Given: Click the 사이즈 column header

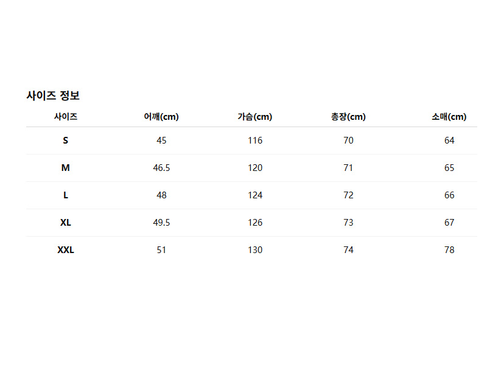Looking at the screenshot, I should pos(66,117).
